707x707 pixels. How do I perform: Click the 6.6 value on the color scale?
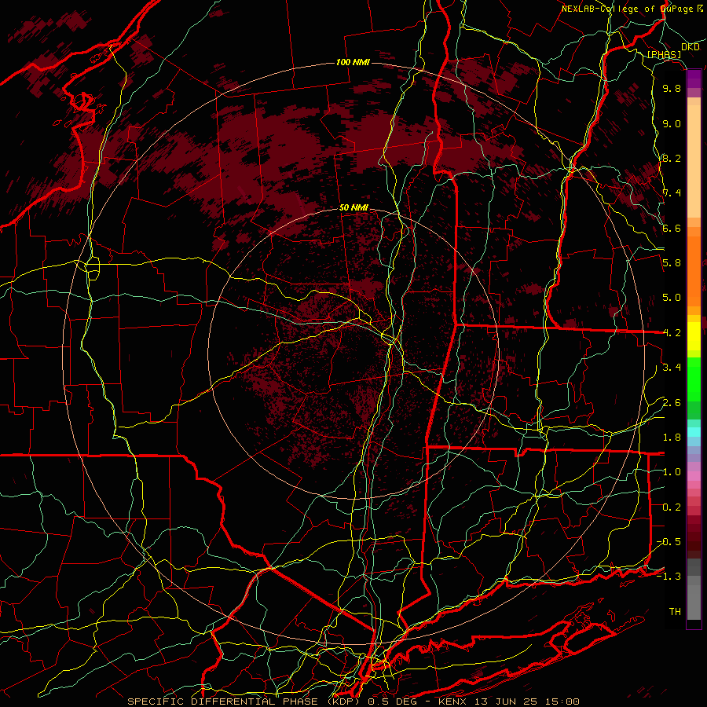[672, 228]
